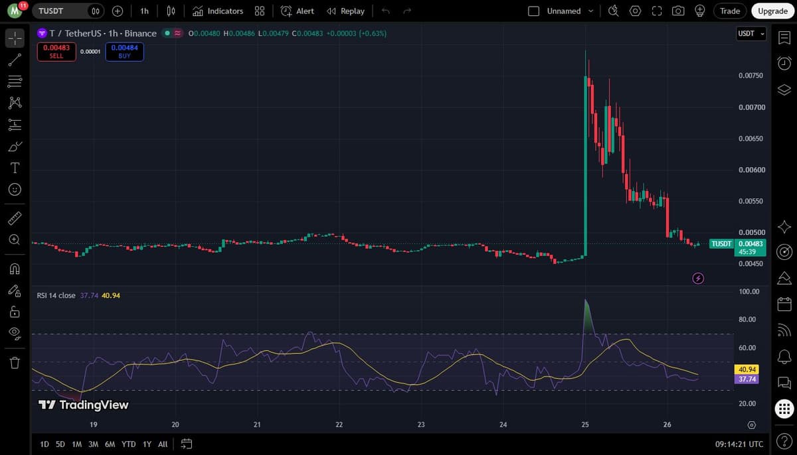Click the RSI 14 close indicator label
797x455 pixels.
click(x=56, y=295)
